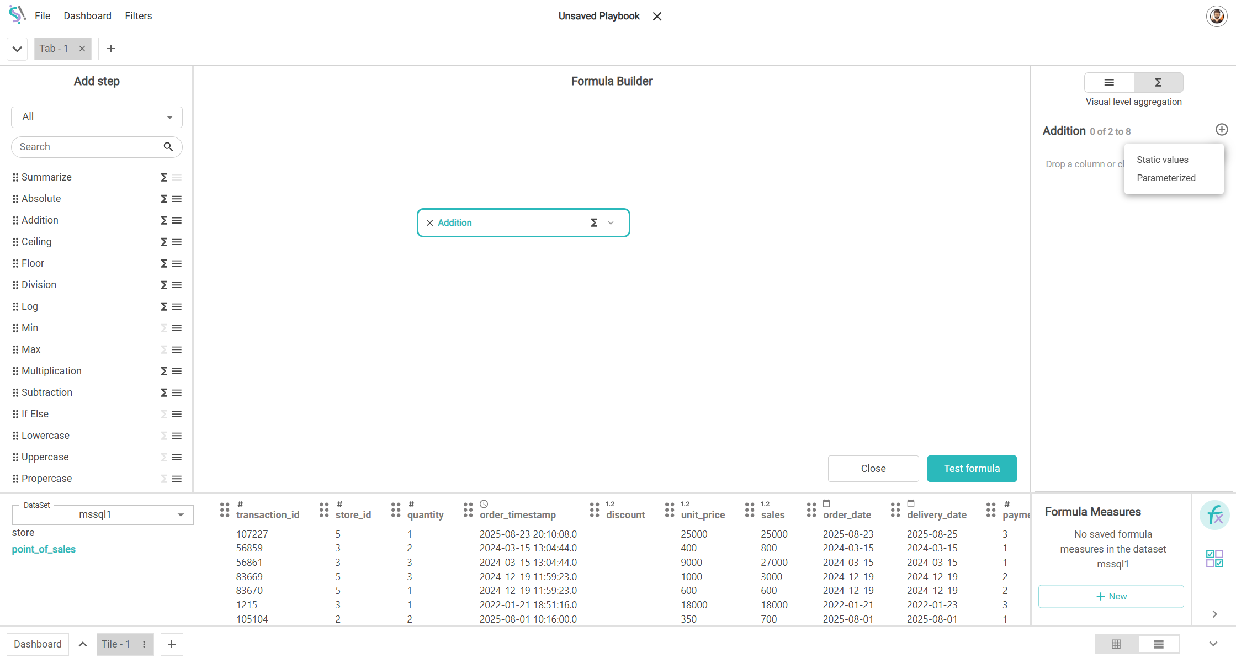Close Tab - 1 with its X
Image resolution: width=1236 pixels, height=658 pixels.
[82, 49]
